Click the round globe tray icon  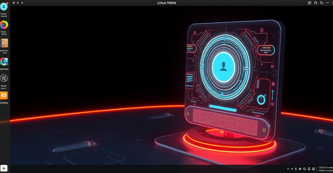(x=300, y=169)
